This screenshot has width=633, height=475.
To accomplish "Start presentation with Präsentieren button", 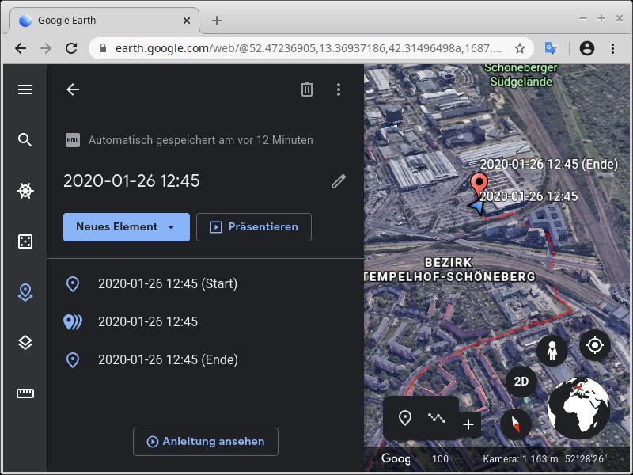I will point(254,227).
